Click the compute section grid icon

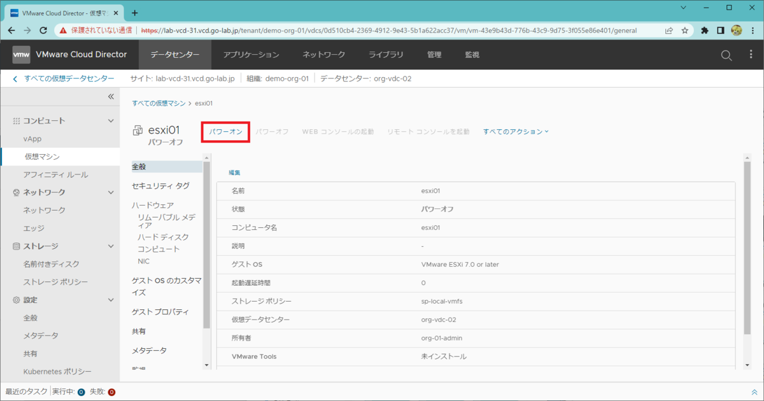point(17,121)
